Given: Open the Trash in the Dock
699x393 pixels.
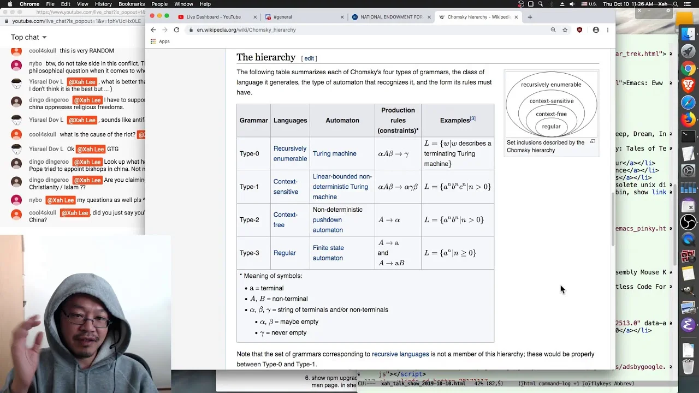Looking at the screenshot, I should pyautogui.click(x=688, y=366).
